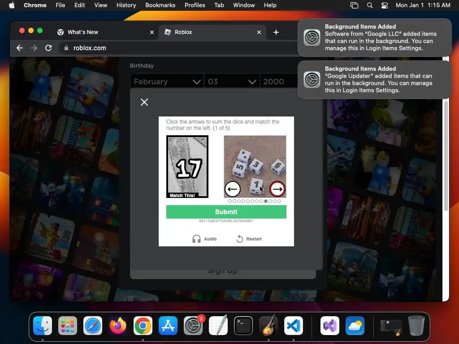The width and height of the screenshot is (459, 344).
Task: Click the circular restart arrow icon
Action: [240, 239]
